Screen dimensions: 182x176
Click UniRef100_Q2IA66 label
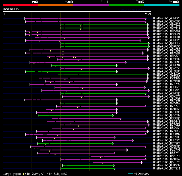pyautogui.click(x=167, y=109)
